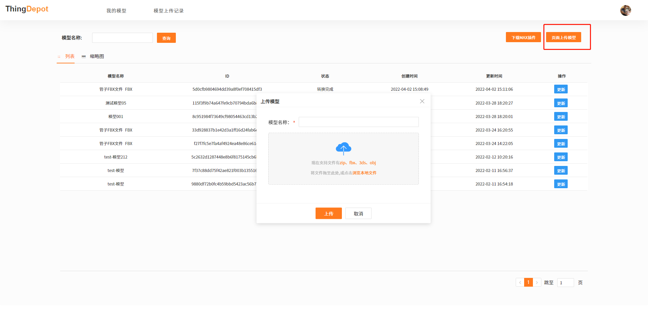Select the 列表 list view icon
The width and height of the screenshot is (648, 316).
tap(65, 56)
